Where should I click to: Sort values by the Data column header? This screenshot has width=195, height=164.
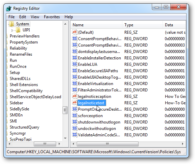(x=174, y=25)
